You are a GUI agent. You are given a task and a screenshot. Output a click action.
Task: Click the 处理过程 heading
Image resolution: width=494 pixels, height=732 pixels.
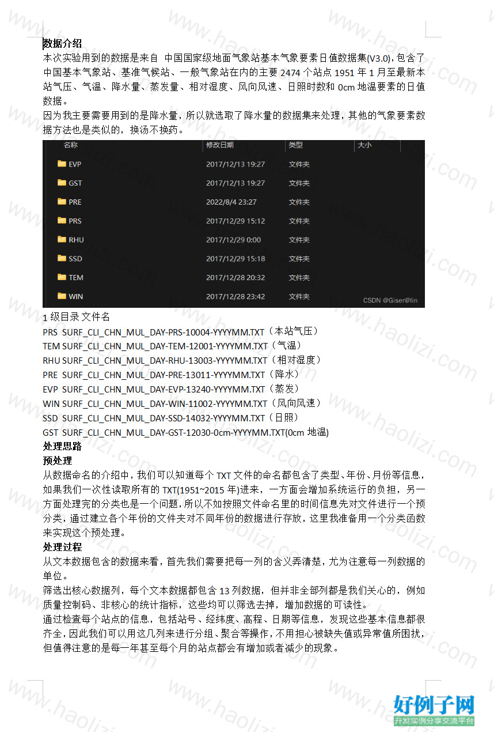62,547
